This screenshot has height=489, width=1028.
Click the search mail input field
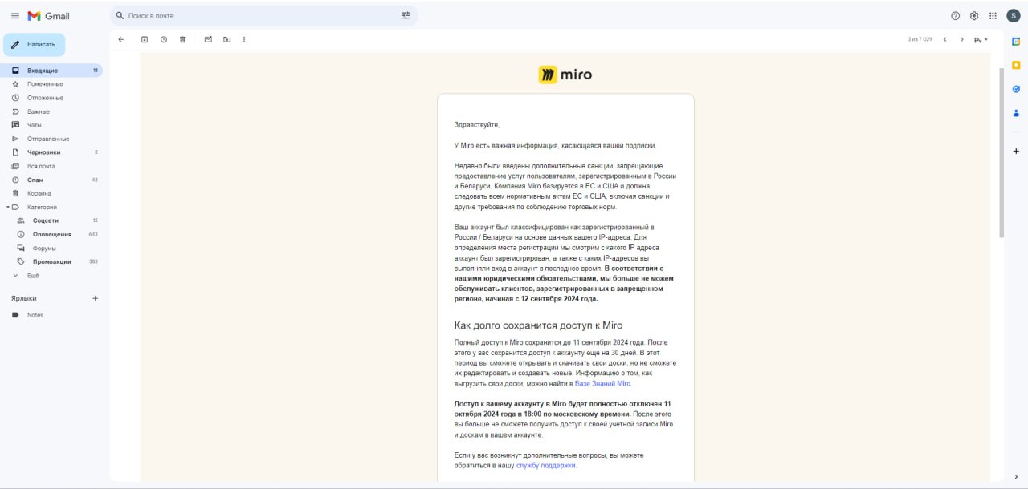pos(241,15)
